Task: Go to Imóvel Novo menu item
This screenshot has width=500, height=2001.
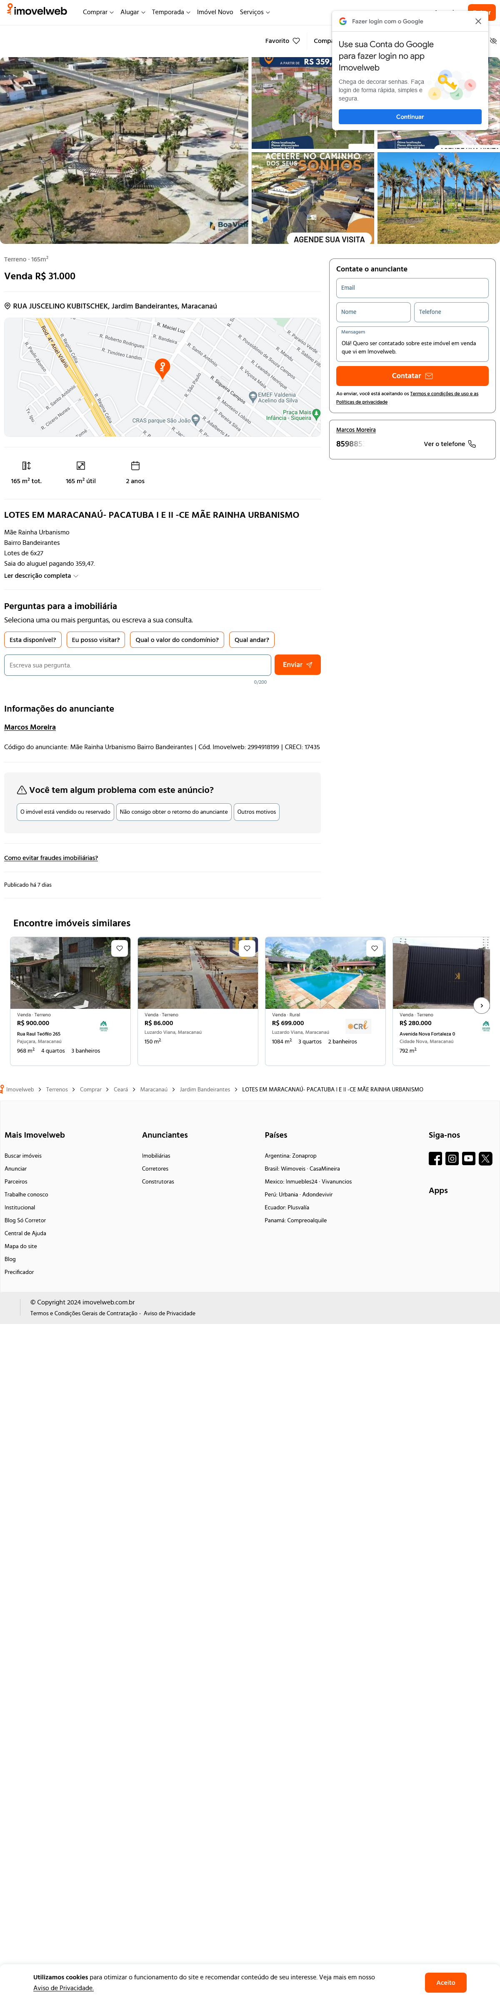Action: coord(215,13)
